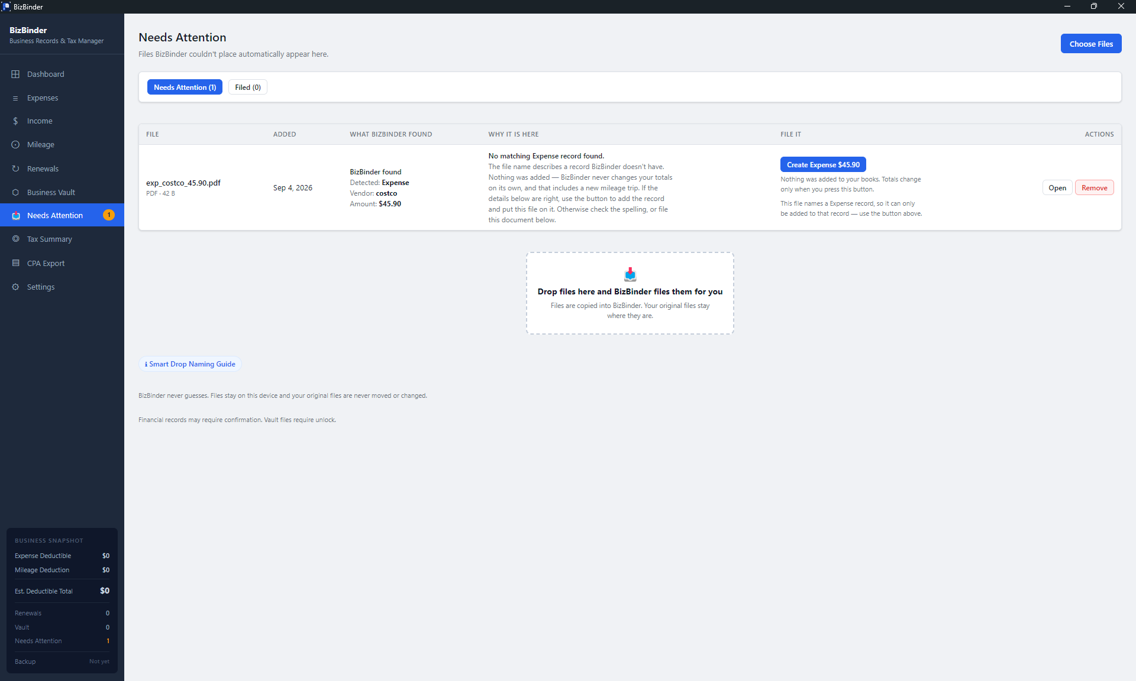Screen dimensions: 1136x681
Task: Click the Renewals refresh icon
Action: [x=15, y=168]
